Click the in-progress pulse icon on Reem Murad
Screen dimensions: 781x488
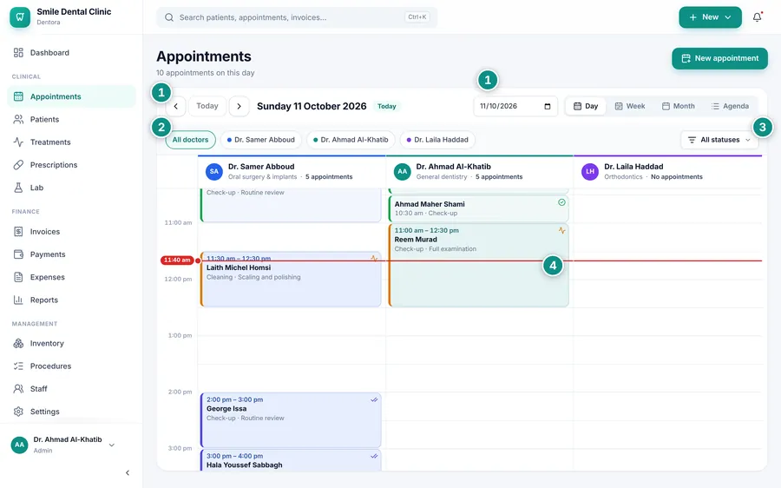point(561,230)
